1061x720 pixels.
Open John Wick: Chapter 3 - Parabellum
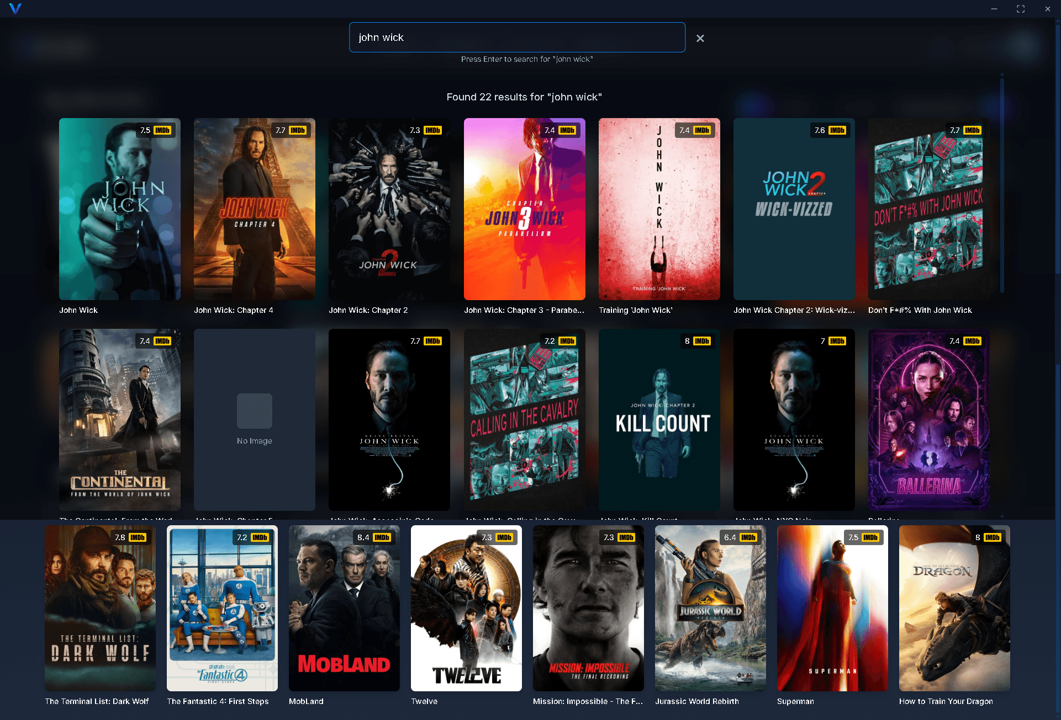tap(524, 210)
